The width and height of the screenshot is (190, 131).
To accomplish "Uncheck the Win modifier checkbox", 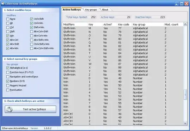I will [x=8, y=36].
